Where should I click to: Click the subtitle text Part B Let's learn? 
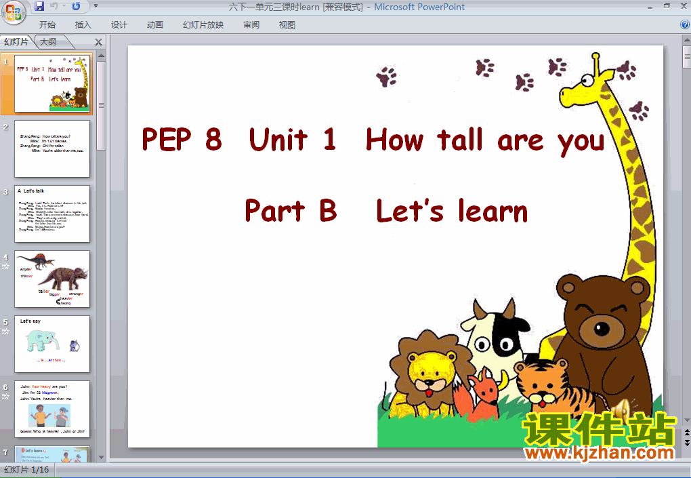(386, 210)
